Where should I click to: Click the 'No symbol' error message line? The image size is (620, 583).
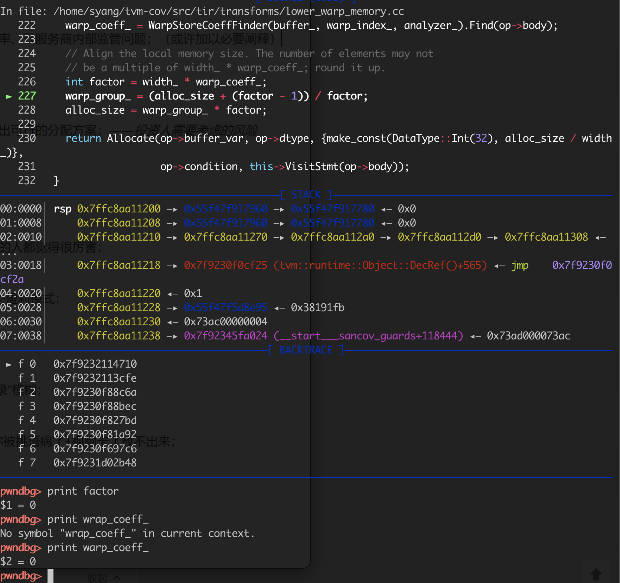[x=127, y=533]
